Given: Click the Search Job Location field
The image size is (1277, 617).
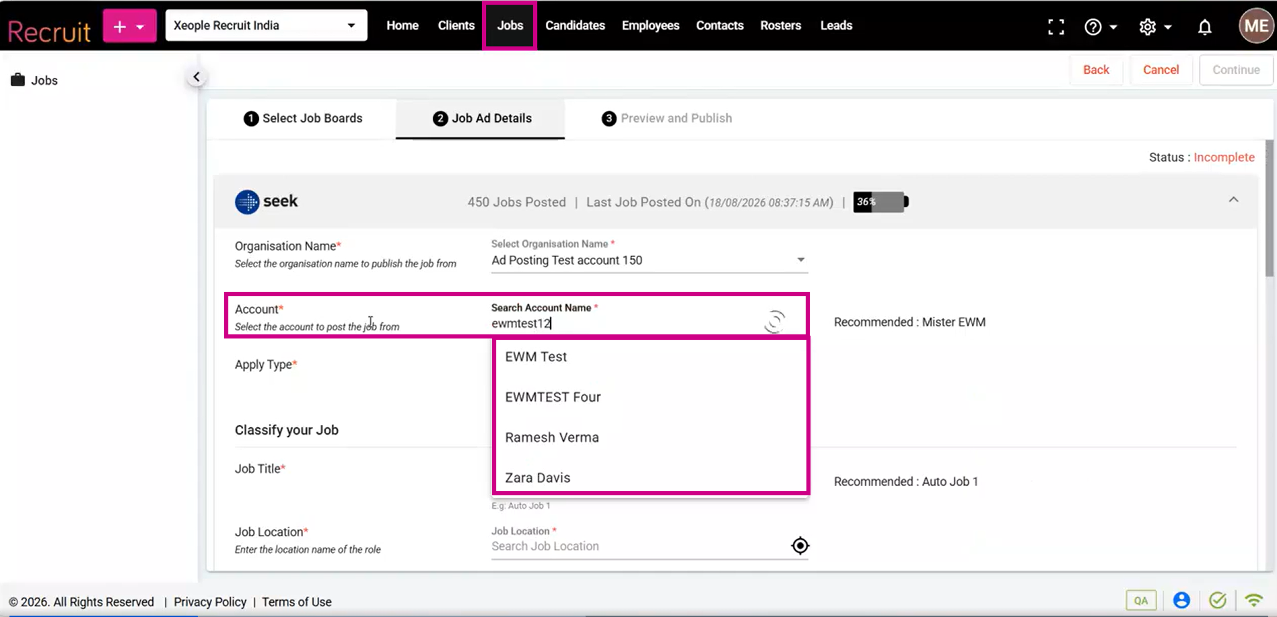Looking at the screenshot, I should pos(640,546).
